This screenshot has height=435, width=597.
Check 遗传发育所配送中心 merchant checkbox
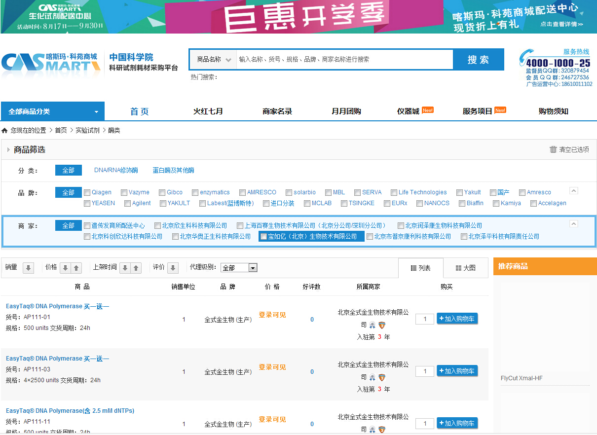87,226
